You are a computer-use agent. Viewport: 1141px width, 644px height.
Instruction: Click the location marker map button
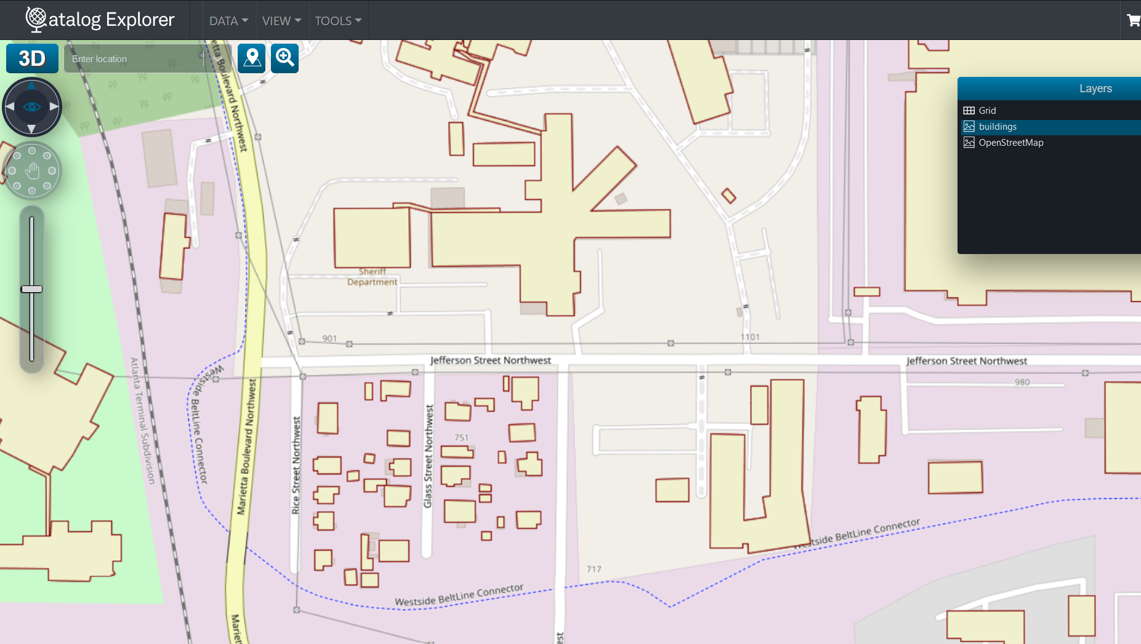pos(252,58)
